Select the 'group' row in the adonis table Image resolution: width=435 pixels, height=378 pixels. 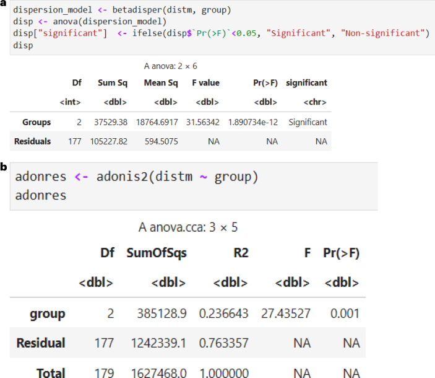pyautogui.click(x=48, y=314)
